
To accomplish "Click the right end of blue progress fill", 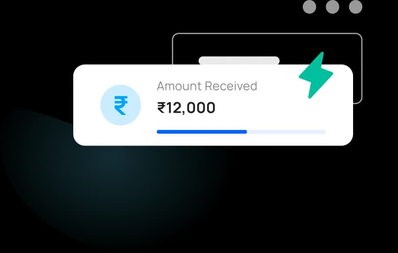I will point(245,132).
